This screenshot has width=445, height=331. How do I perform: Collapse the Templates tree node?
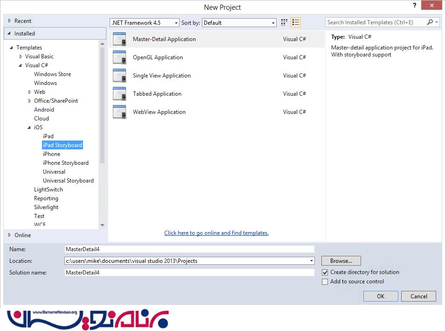point(11,48)
